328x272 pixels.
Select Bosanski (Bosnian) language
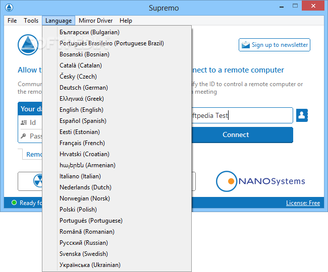pyautogui.click(x=117, y=54)
